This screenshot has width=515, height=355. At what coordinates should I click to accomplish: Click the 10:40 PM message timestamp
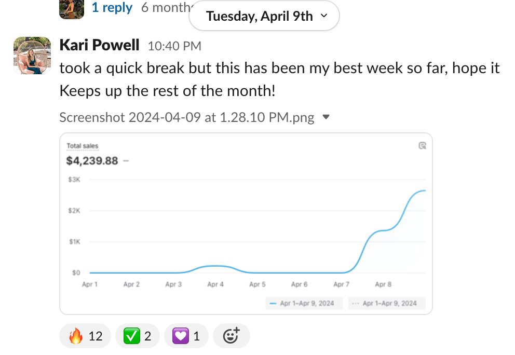click(174, 46)
